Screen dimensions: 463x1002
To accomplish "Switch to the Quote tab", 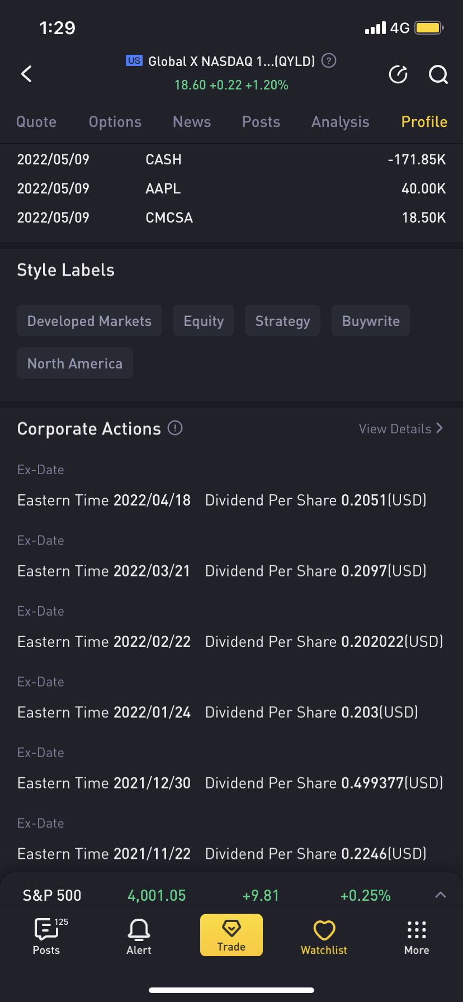I will pyautogui.click(x=36, y=122).
